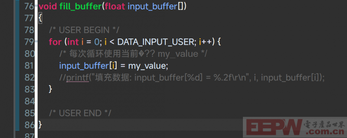Viewport: 347px width, 138px height.
Task: Select line number 81 in the gutter
Action: pyautogui.click(x=29, y=66)
